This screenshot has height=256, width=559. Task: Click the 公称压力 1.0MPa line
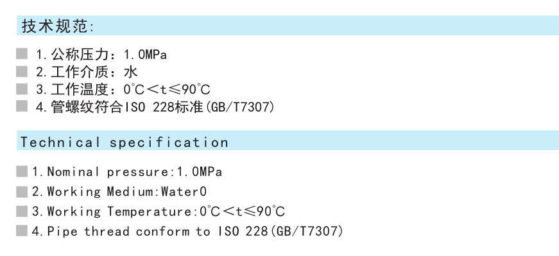101,55
